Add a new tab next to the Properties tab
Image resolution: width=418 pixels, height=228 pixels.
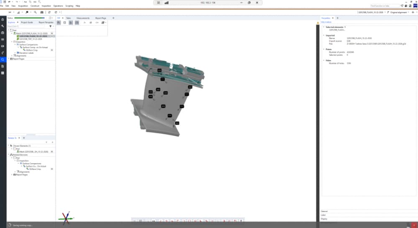338,18
